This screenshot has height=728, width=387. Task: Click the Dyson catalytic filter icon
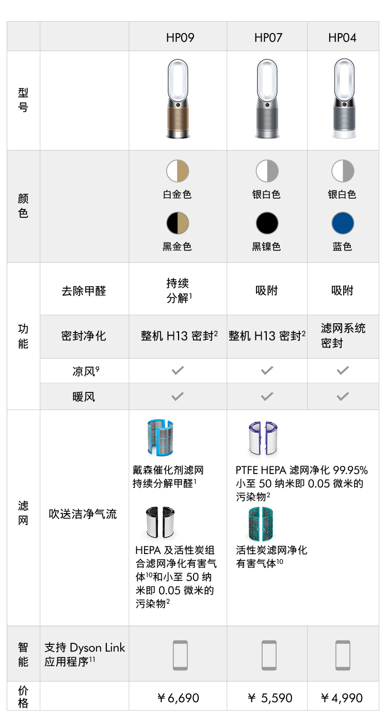tap(160, 438)
